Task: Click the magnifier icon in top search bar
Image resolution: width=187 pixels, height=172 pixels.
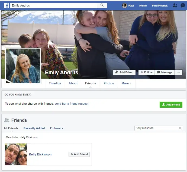Action: pyautogui.click(x=102, y=5)
